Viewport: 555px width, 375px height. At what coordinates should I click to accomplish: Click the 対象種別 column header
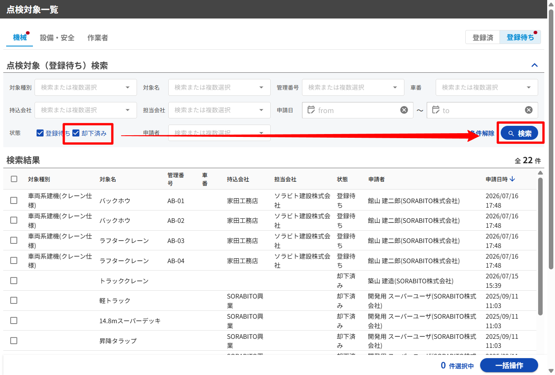pos(39,179)
